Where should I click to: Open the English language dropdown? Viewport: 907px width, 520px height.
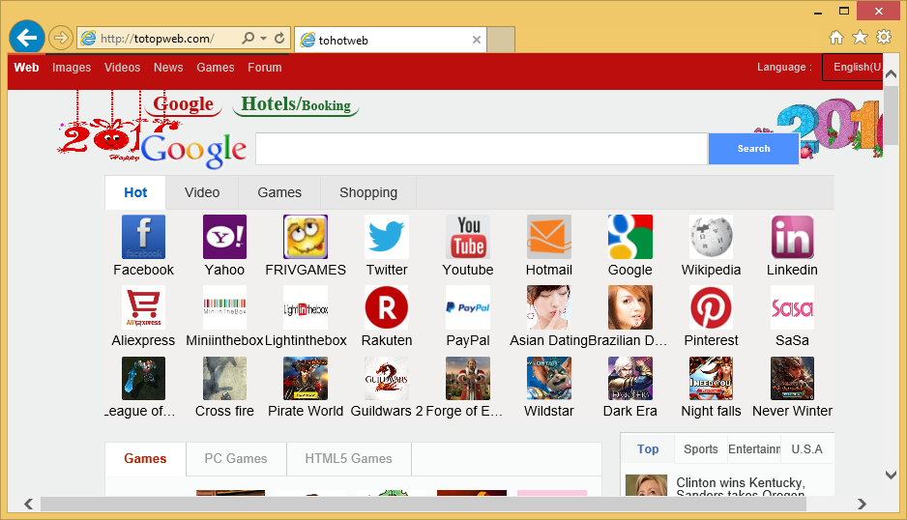point(854,67)
